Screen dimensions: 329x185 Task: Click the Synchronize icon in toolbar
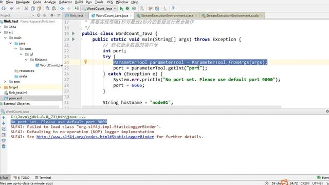pyautogui.click(x=4, y=9)
